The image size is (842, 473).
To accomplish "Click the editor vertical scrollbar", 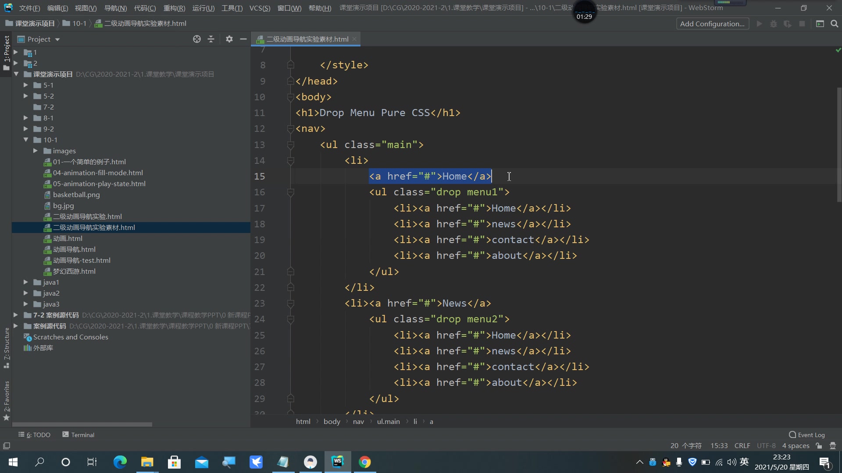I will [839, 145].
